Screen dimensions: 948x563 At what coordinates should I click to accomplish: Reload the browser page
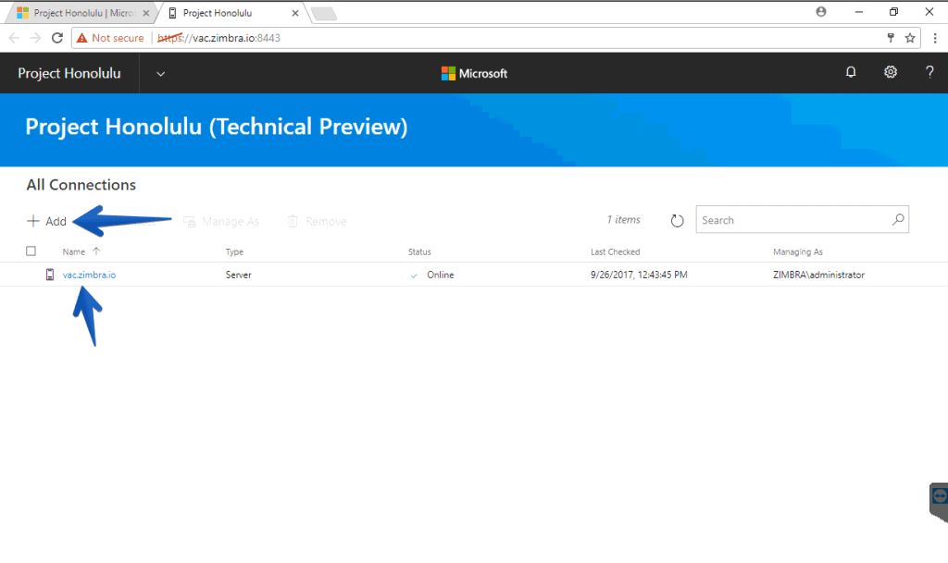coord(57,38)
